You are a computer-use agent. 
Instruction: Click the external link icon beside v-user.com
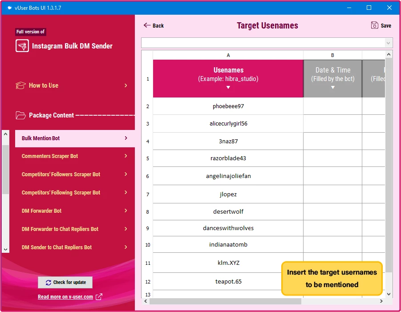[x=99, y=297]
